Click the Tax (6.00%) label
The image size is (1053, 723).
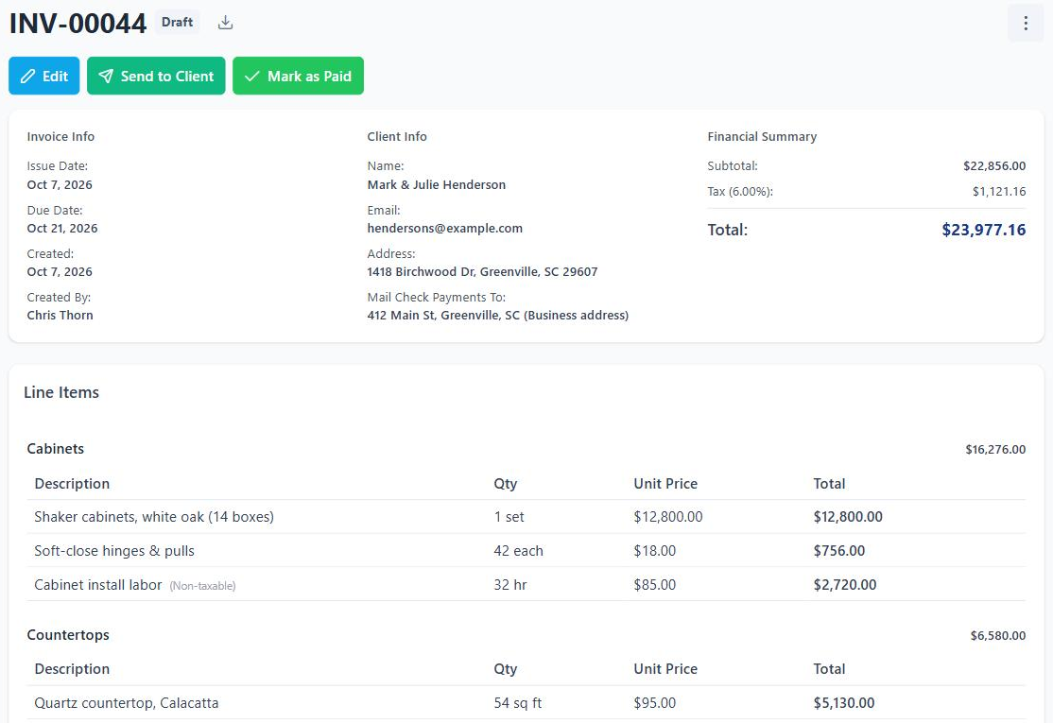tap(740, 191)
